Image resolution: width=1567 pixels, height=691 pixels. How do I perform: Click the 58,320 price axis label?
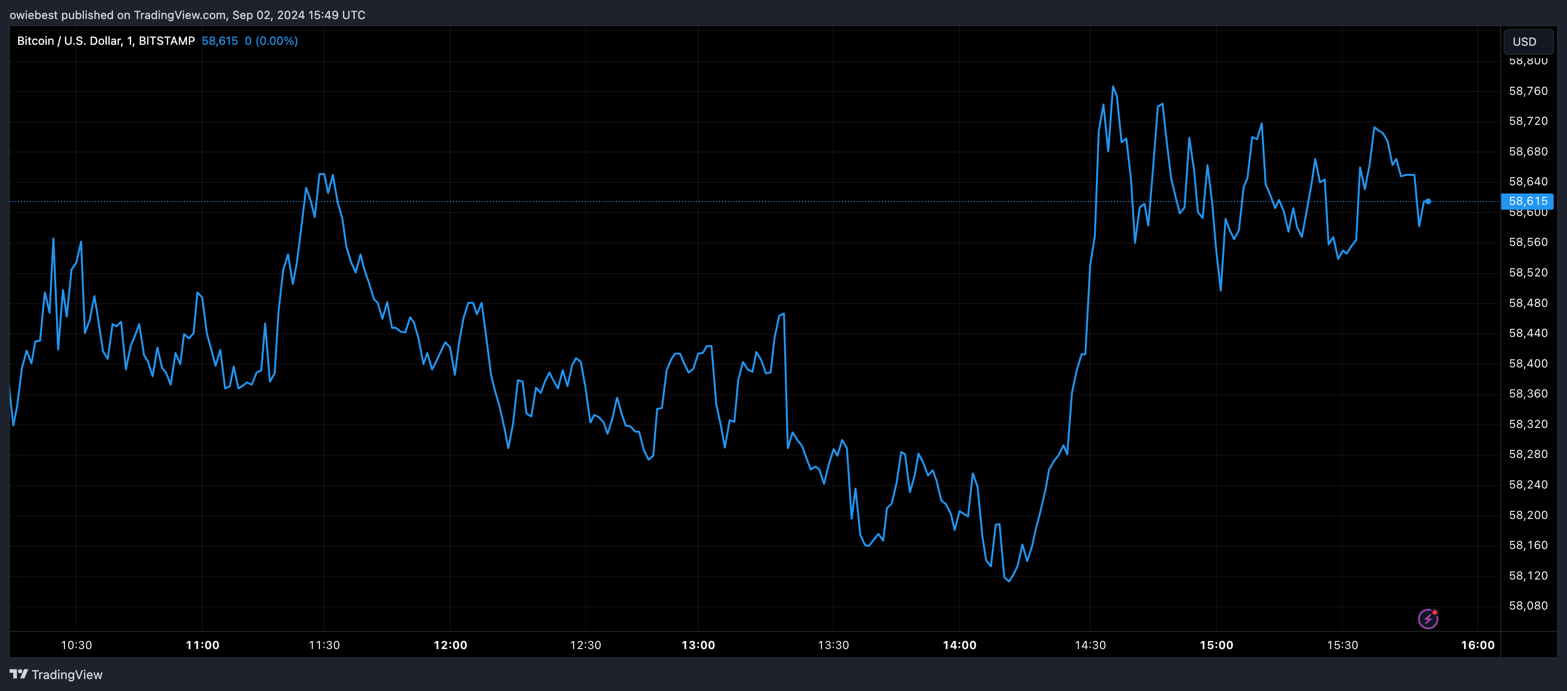(1528, 424)
